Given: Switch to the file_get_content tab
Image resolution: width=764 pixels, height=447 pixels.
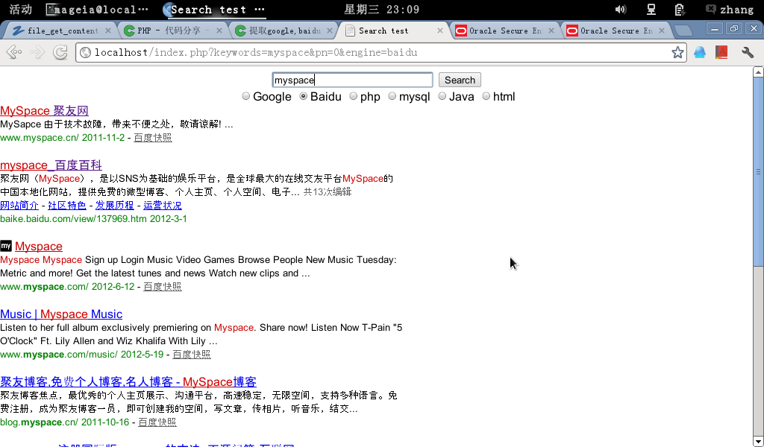Looking at the screenshot, I should [x=60, y=31].
